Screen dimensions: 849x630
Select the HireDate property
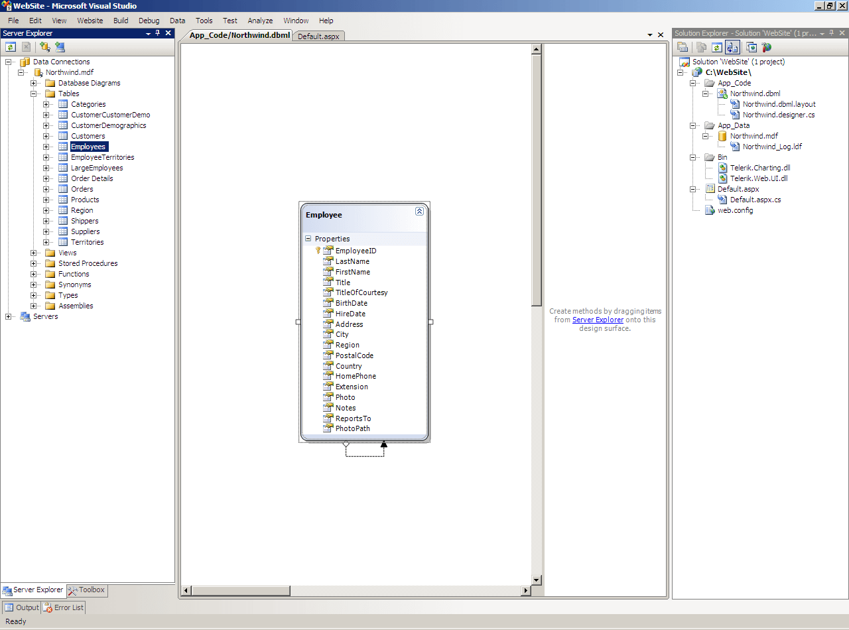(350, 314)
